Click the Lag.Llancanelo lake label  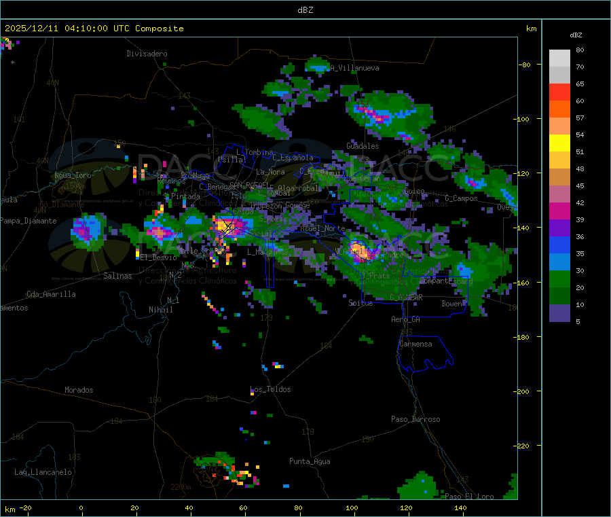(x=43, y=473)
